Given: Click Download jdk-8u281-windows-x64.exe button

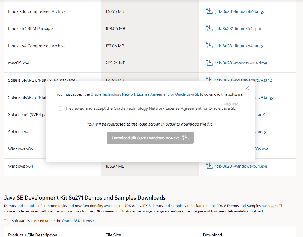Looking at the screenshot, I should pyautogui.click(x=150, y=138).
